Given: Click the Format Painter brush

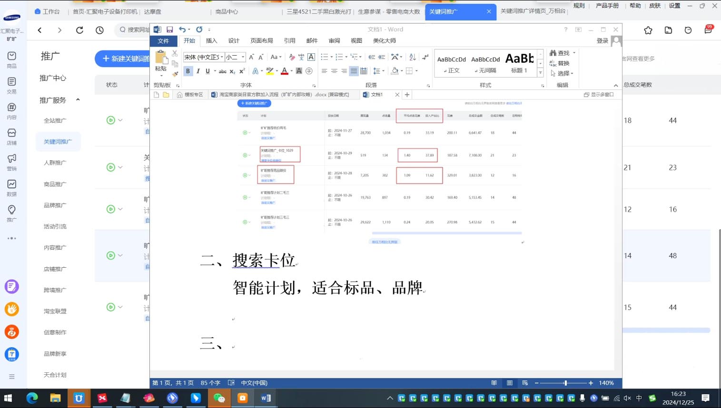Looking at the screenshot, I should click(x=175, y=73).
